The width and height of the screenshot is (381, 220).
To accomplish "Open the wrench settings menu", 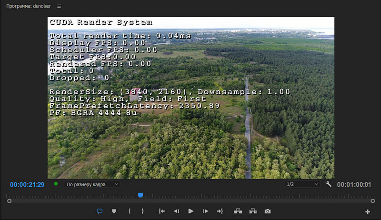I will (x=328, y=184).
